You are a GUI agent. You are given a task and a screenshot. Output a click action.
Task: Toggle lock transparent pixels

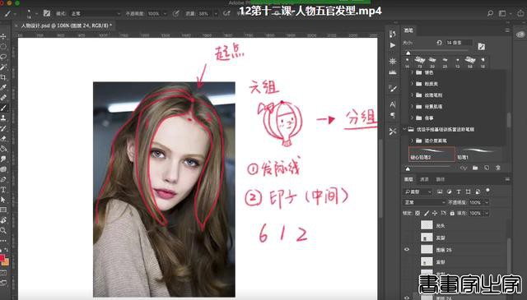pos(417,213)
